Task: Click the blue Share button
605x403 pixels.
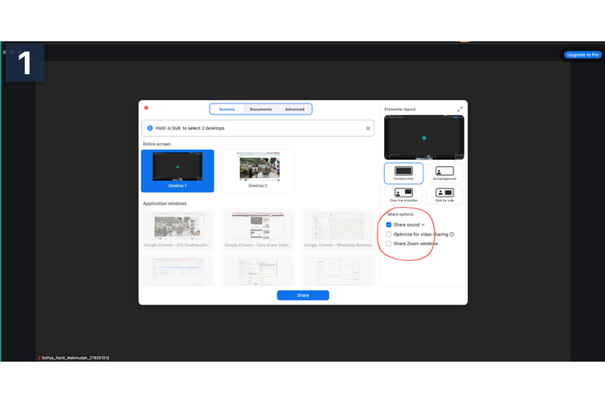Action: pos(302,296)
